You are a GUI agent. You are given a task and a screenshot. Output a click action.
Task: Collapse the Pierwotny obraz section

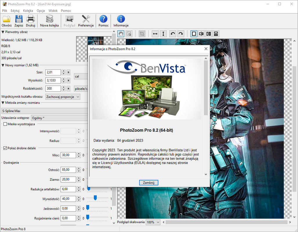3,32
